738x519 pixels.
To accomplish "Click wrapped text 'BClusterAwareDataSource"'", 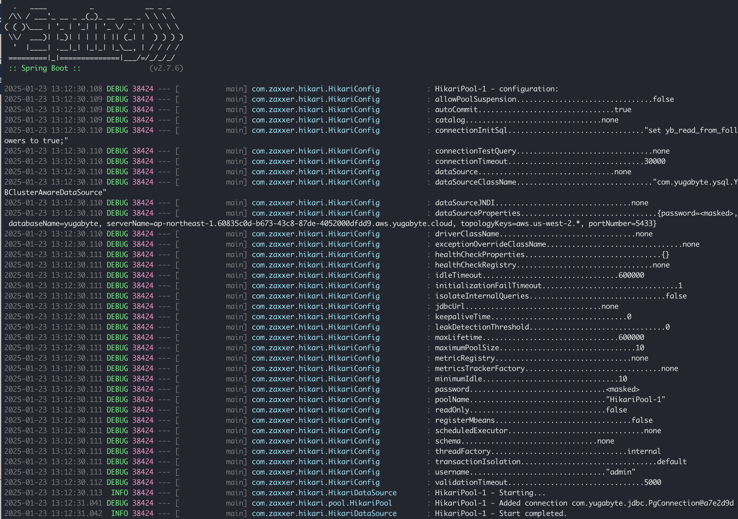I will pos(55,192).
